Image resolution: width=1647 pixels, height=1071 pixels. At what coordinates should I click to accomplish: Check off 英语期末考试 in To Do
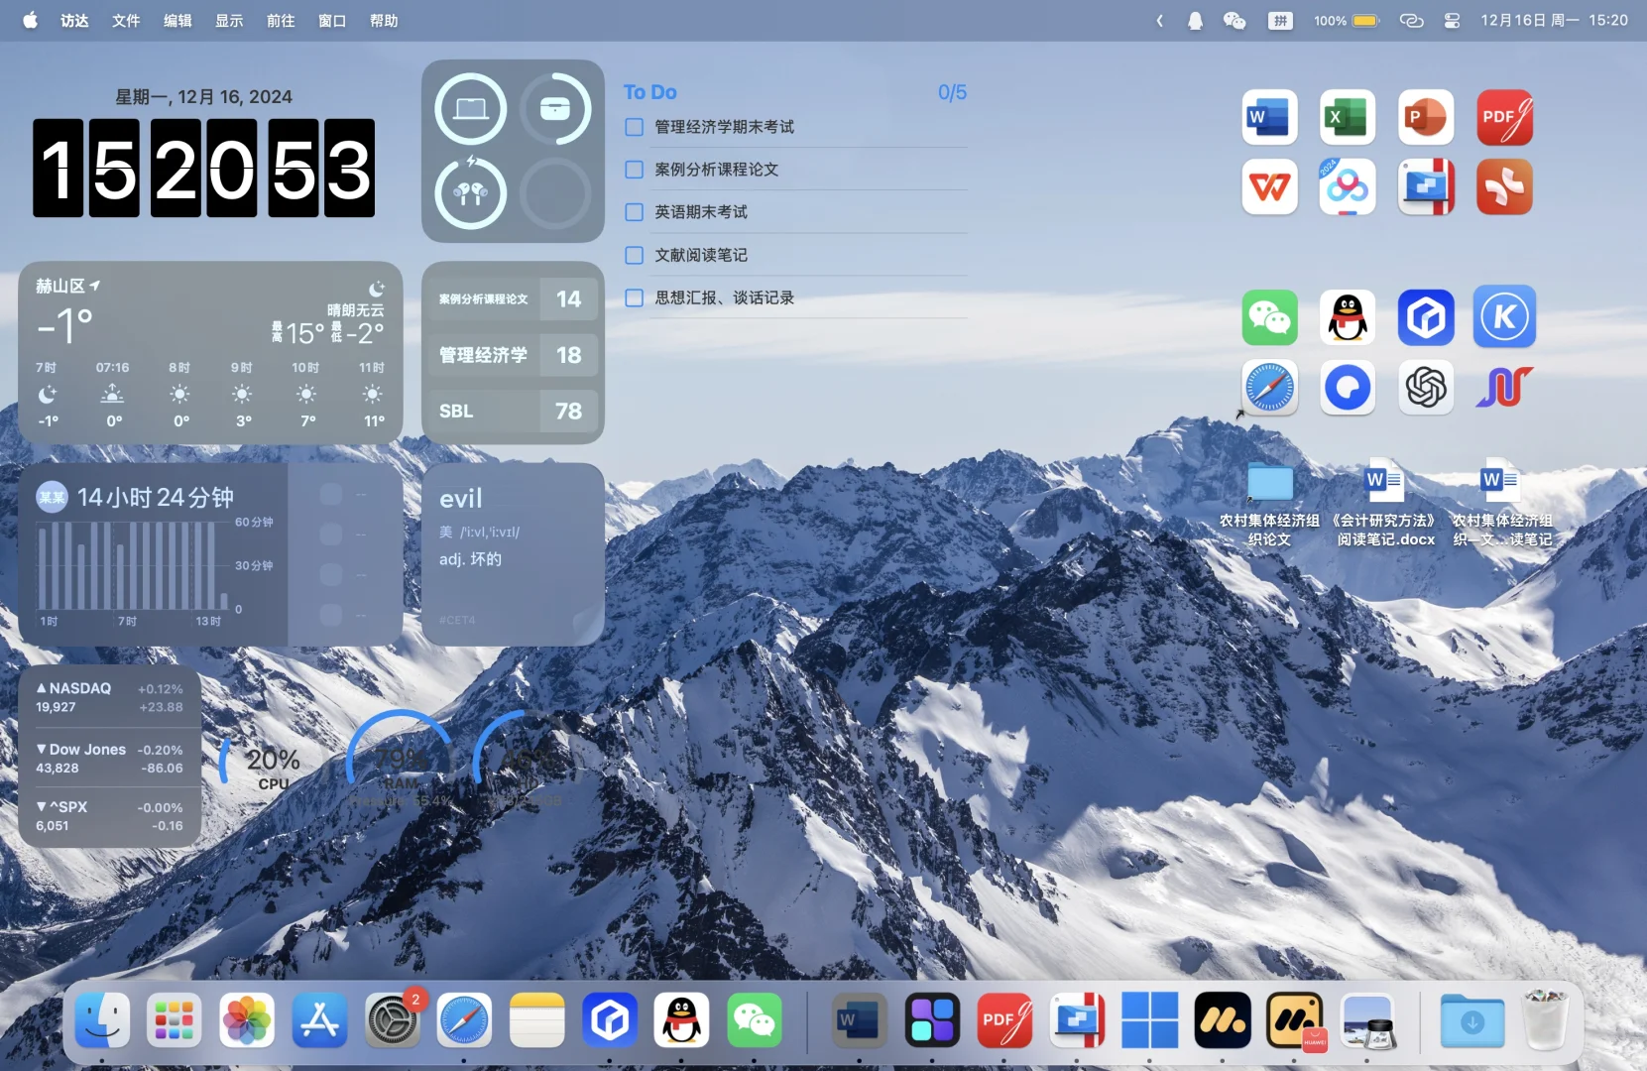coord(635,212)
